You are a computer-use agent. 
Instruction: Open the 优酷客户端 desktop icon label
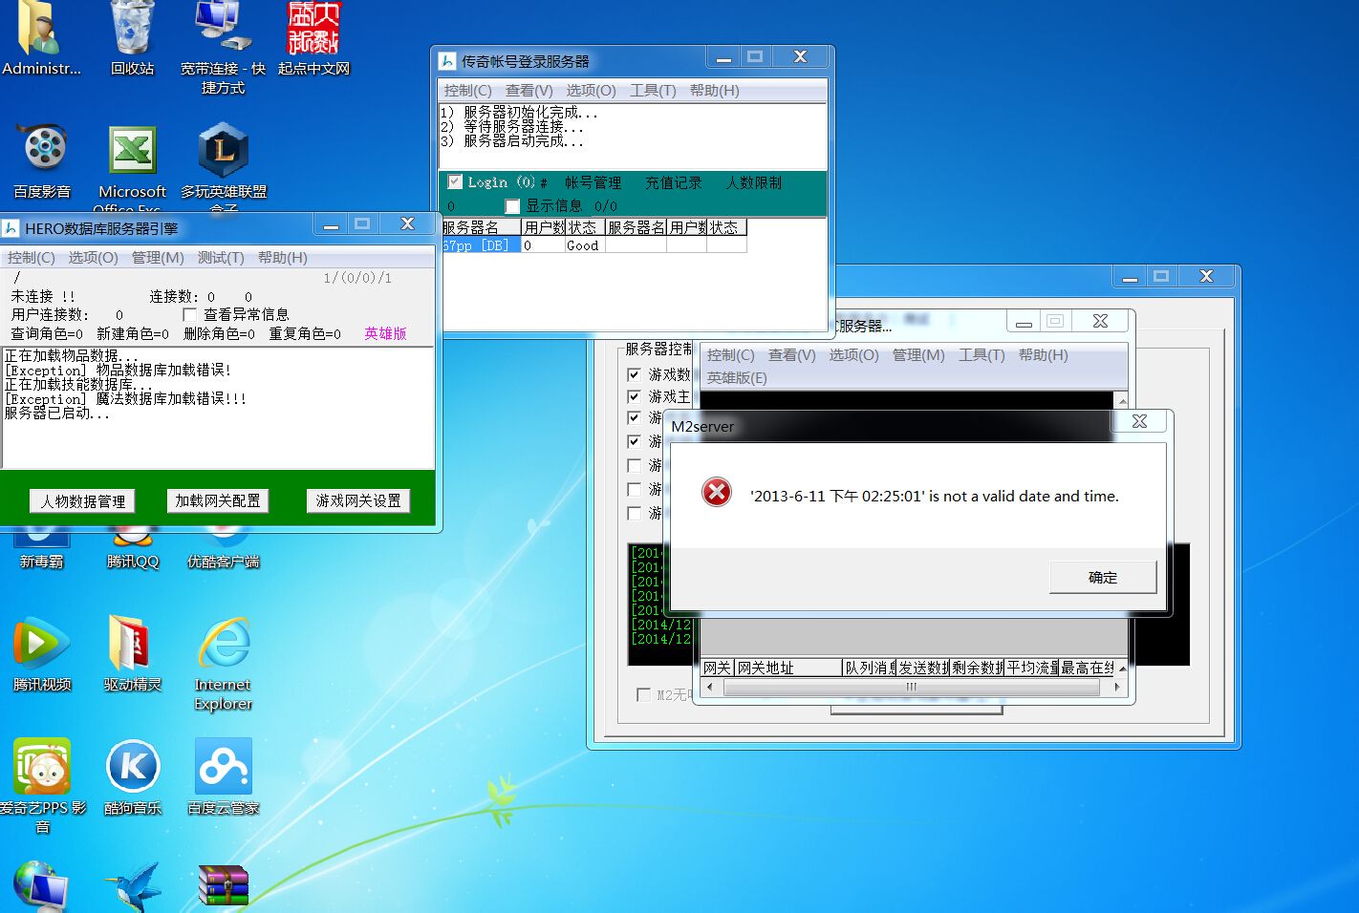point(223,562)
